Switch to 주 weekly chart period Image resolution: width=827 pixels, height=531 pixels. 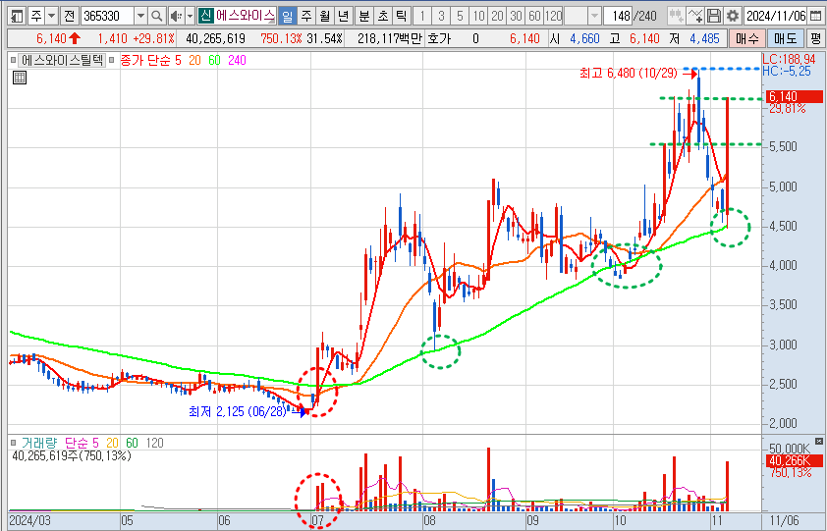click(x=306, y=17)
